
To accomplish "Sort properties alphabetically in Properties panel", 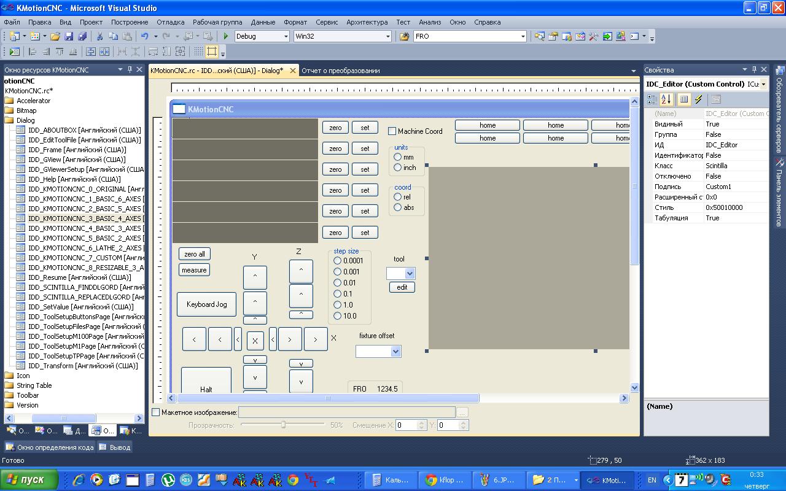I will (666, 99).
